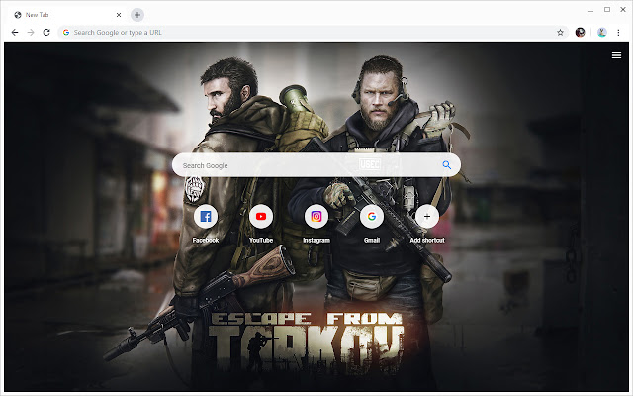Go back using the back arrow
The width and height of the screenshot is (633, 396).
(15, 33)
